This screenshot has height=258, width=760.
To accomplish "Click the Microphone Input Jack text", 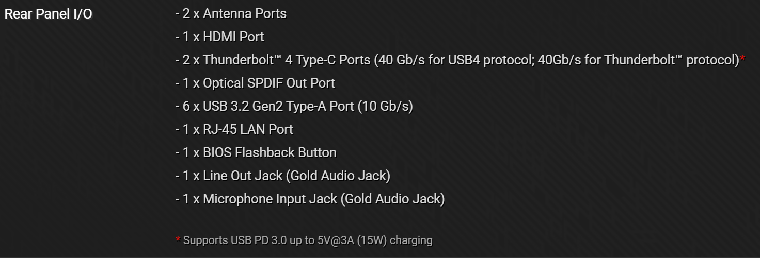I will click(x=270, y=199).
